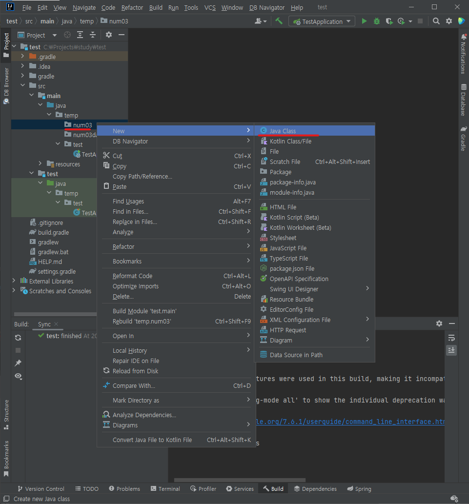Click Reload from Disk menu entry

coord(176,371)
